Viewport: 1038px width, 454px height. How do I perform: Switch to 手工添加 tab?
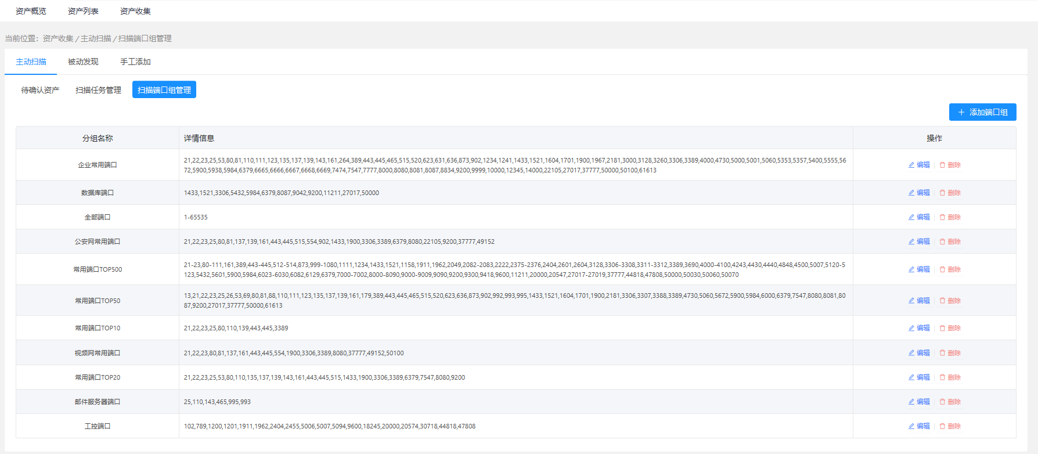click(135, 62)
